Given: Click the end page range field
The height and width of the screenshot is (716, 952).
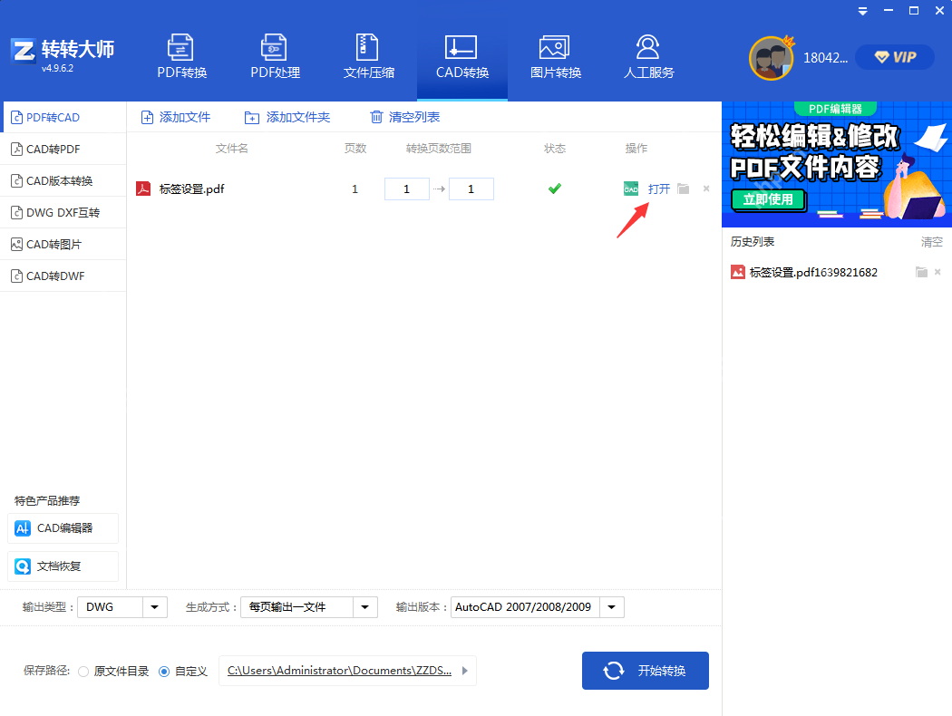Looking at the screenshot, I should pyautogui.click(x=471, y=189).
